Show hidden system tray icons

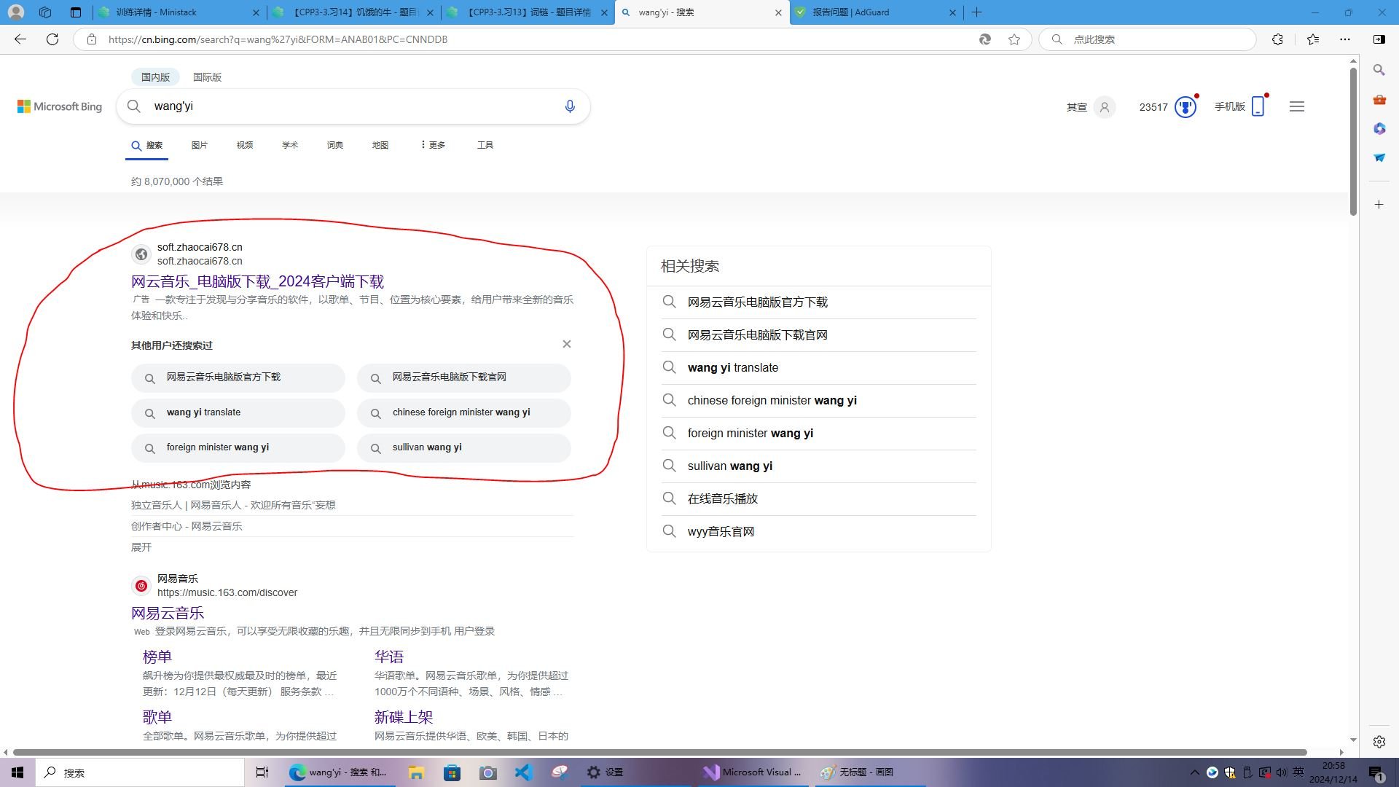point(1194,772)
